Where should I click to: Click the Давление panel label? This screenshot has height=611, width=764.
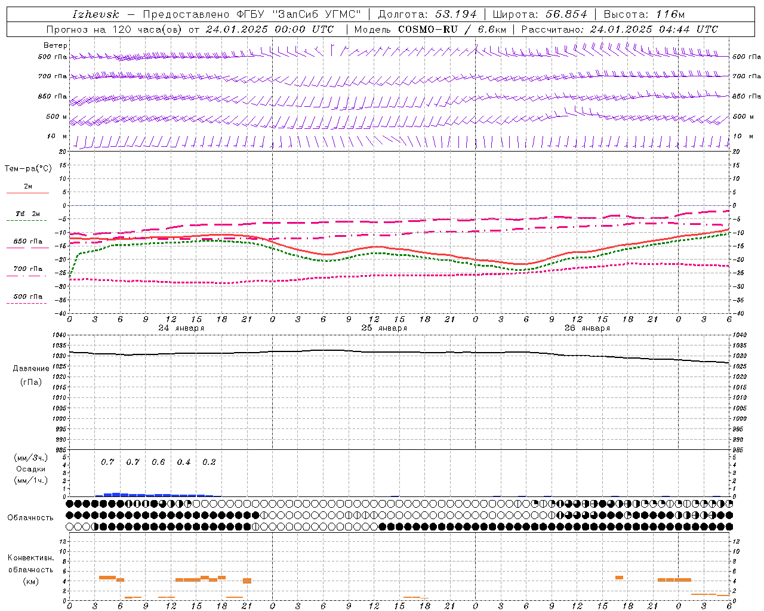coord(31,369)
